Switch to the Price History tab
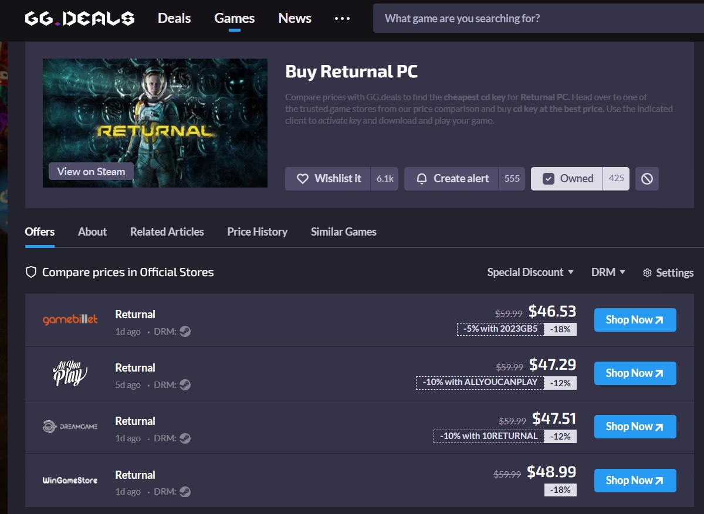The image size is (704, 514). click(258, 232)
